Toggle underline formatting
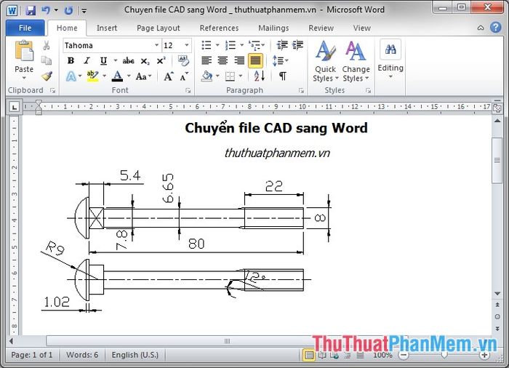Image resolution: width=509 pixels, height=368 pixels. pyautogui.click(x=103, y=61)
